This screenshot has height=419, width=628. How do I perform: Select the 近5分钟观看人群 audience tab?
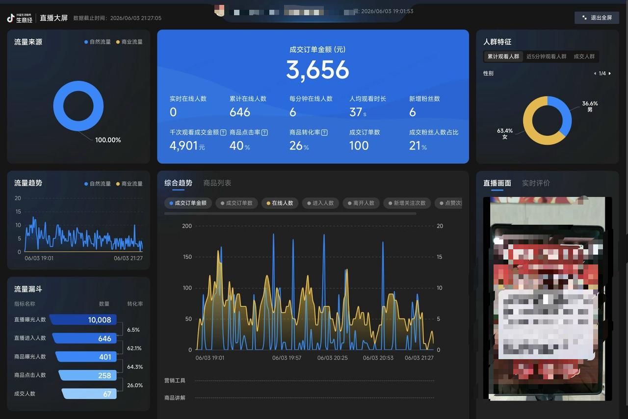tap(547, 56)
